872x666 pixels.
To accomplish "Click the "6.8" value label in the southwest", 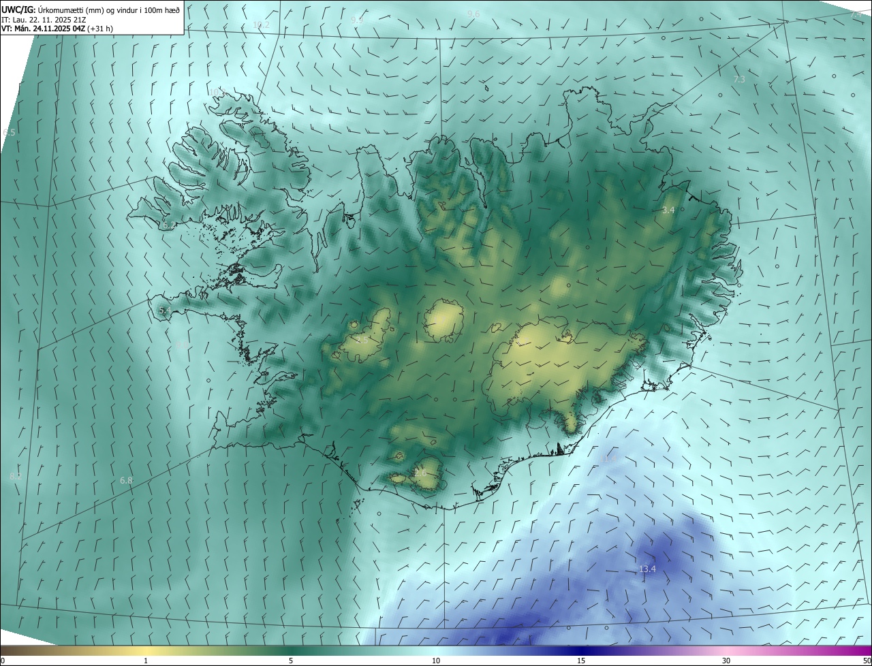I will [x=126, y=480].
